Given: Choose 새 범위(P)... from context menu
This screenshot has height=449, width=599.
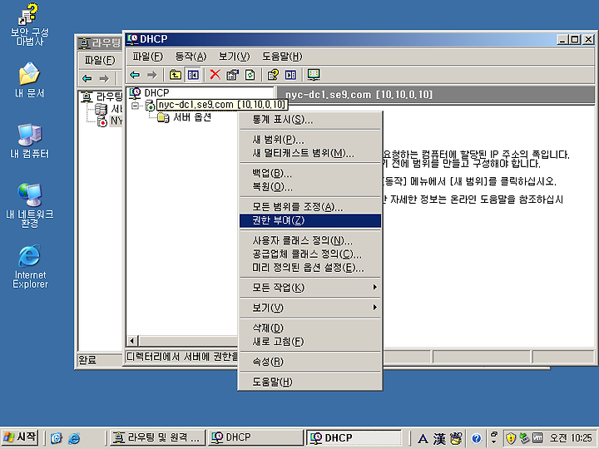Looking at the screenshot, I should point(310,140).
